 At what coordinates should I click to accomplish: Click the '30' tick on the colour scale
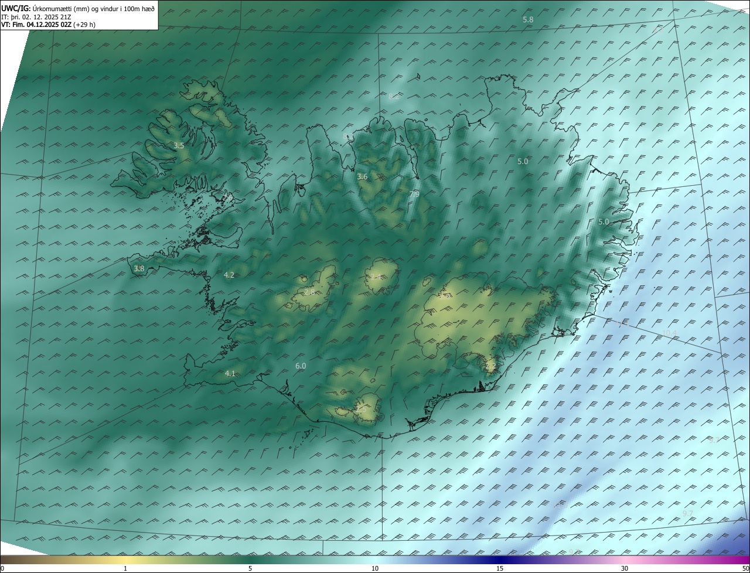coord(625,568)
